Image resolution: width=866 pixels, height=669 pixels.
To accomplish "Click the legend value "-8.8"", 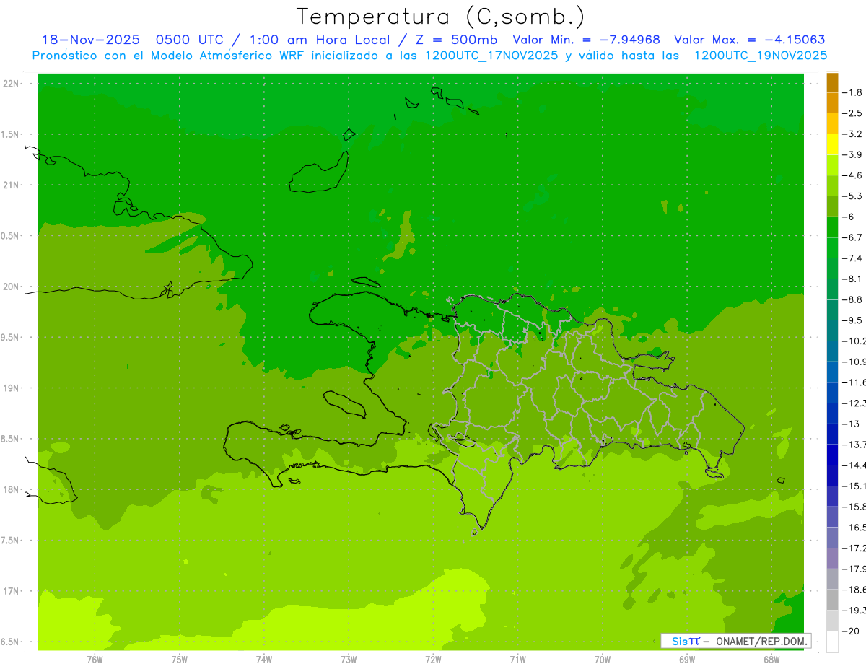I will pyautogui.click(x=852, y=299).
